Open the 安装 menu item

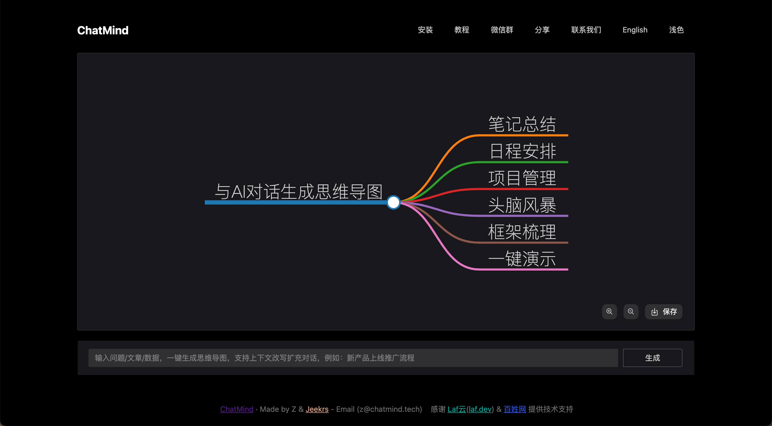click(425, 30)
